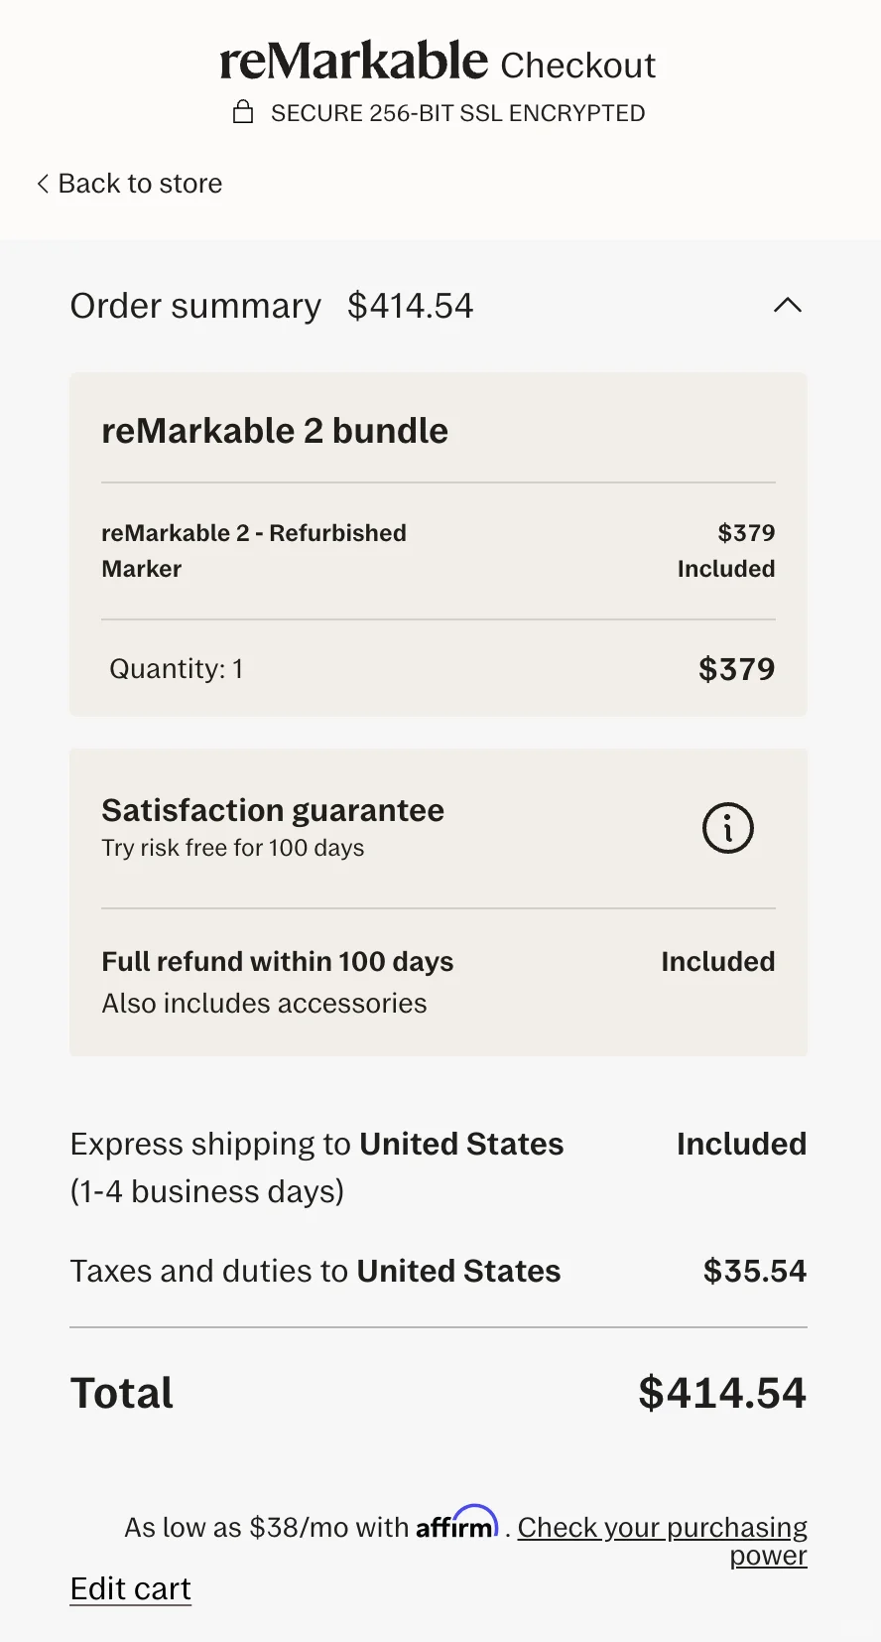Click Order summary heading text
Image resolution: width=881 pixels, height=1642 pixels.
click(x=195, y=306)
